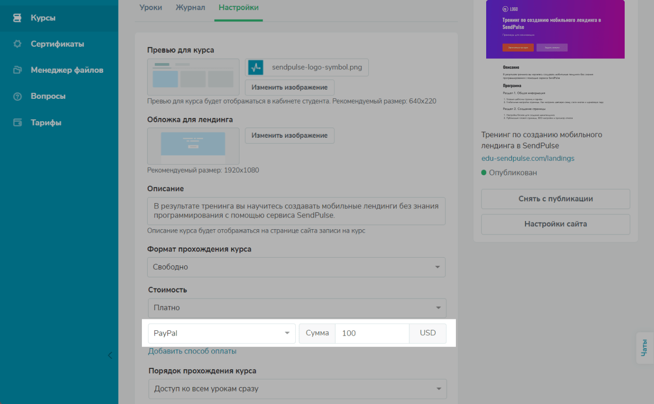This screenshot has height=404, width=654.
Task: Switch to the Уроки tab
Action: (x=151, y=7)
